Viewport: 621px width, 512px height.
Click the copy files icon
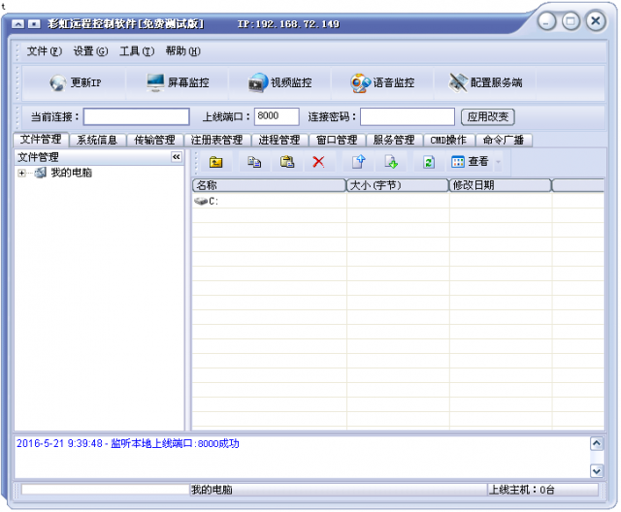(x=254, y=162)
